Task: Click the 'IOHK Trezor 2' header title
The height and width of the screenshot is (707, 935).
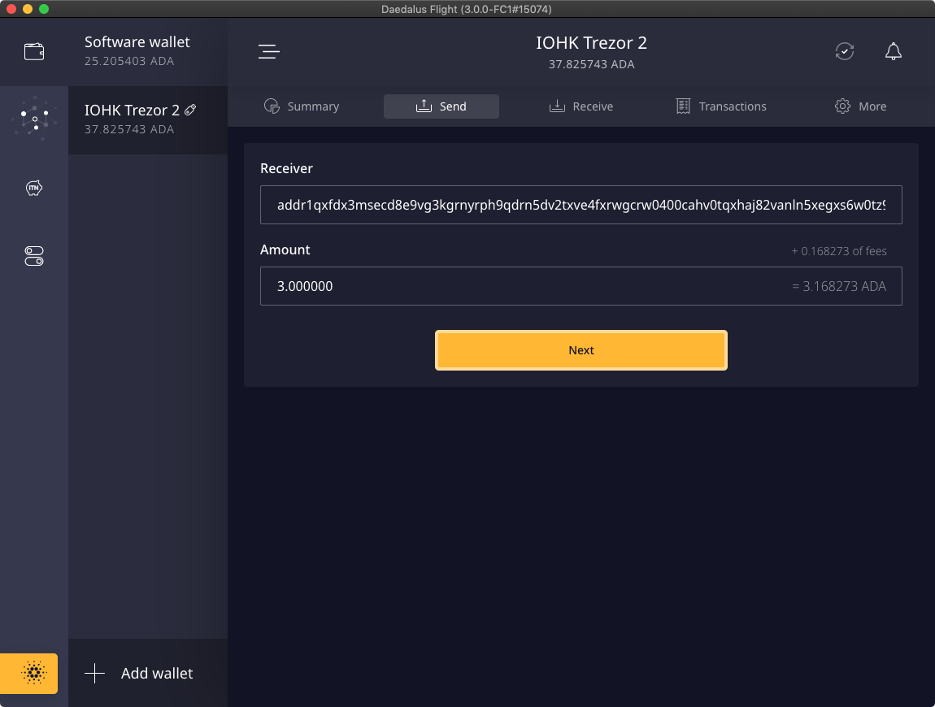Action: pyautogui.click(x=592, y=43)
